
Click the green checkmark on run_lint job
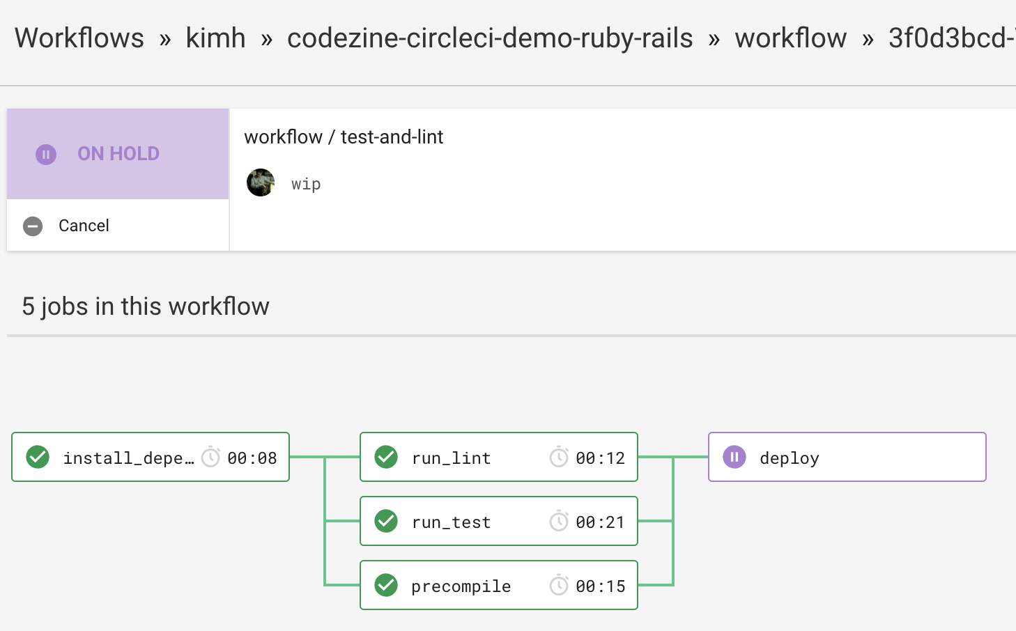click(x=386, y=457)
